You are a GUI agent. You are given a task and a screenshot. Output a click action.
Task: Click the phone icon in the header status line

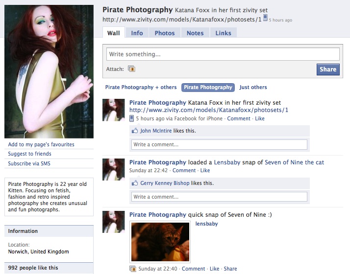click(265, 18)
